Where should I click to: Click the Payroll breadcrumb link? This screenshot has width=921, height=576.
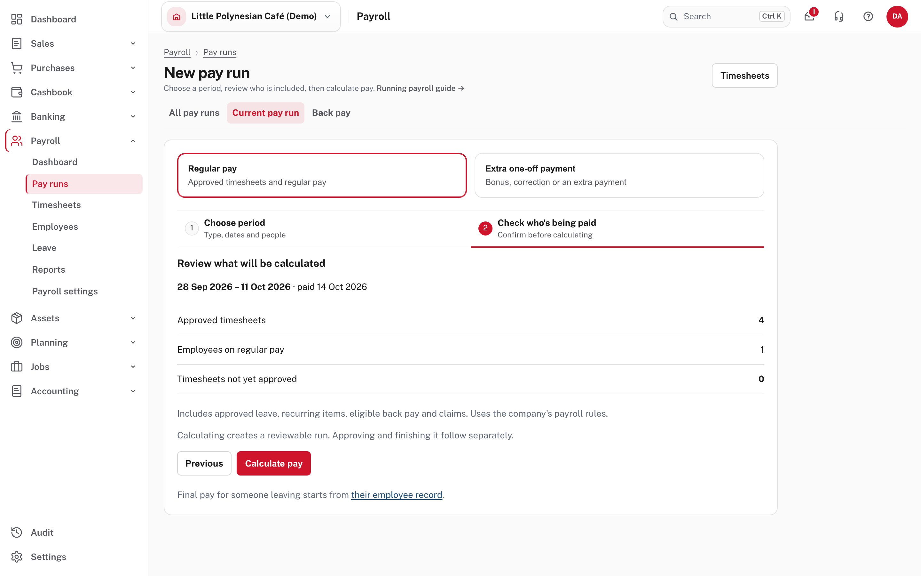[177, 52]
